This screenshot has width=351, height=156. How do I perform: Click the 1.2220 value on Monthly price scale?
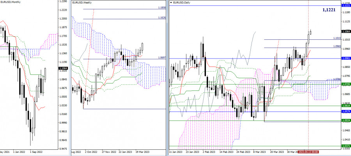point(62,10)
